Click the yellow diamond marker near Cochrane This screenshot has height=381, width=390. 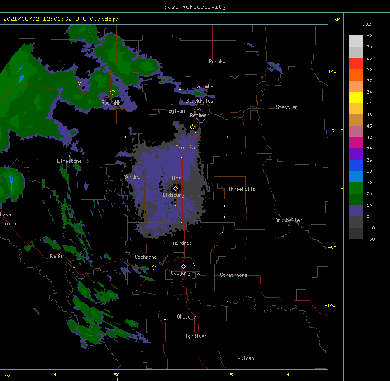[x=154, y=267]
